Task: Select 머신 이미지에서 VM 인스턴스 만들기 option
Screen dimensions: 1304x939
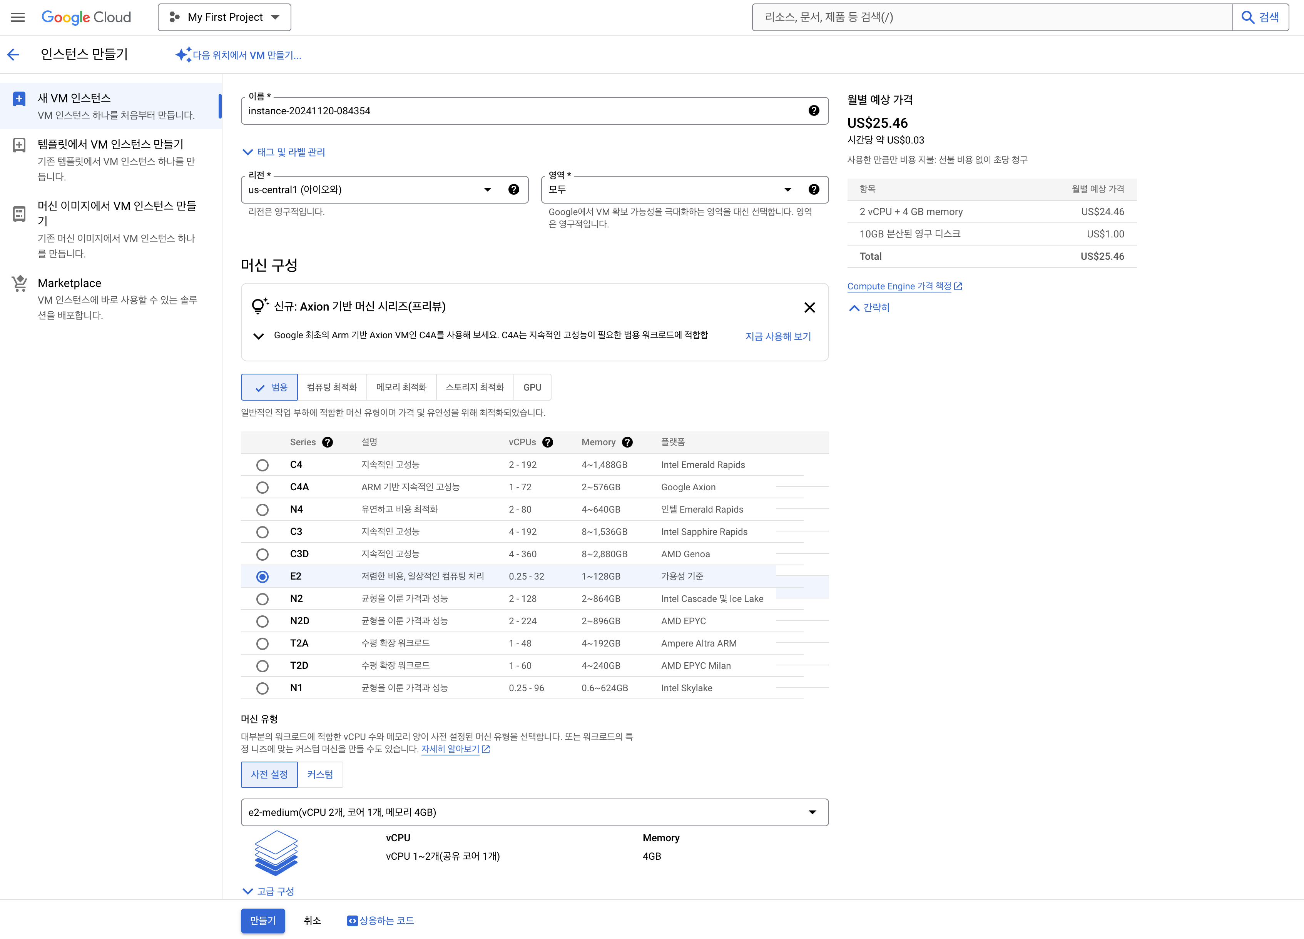Action: point(110,229)
